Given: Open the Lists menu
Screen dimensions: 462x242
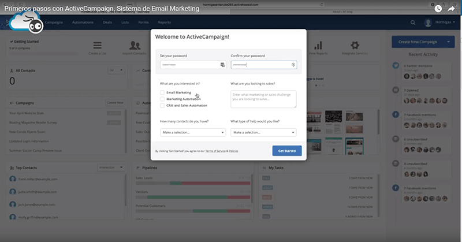Looking at the screenshot, I should [x=125, y=23].
